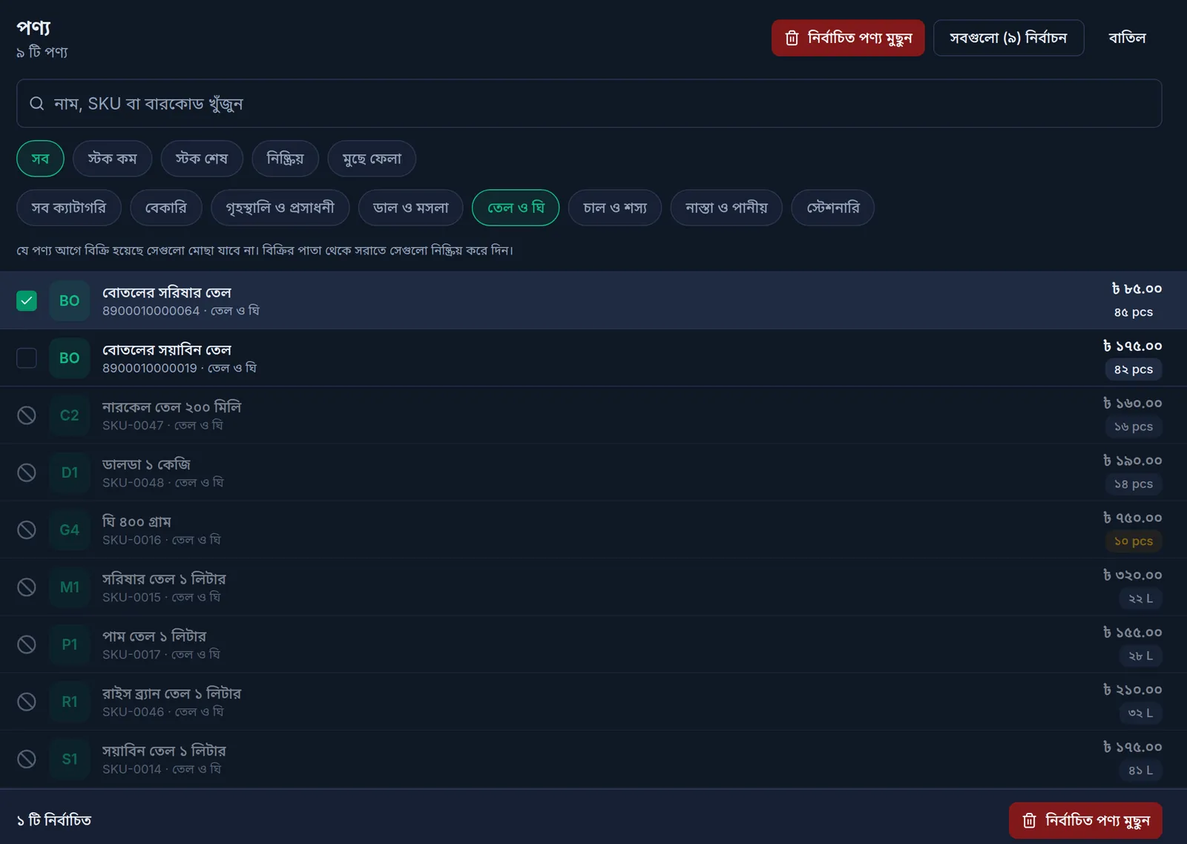The height and width of the screenshot is (844, 1187).
Task: Click blocked icon beside ঘি ৪০০ গ্রাম
Action: coord(27,530)
